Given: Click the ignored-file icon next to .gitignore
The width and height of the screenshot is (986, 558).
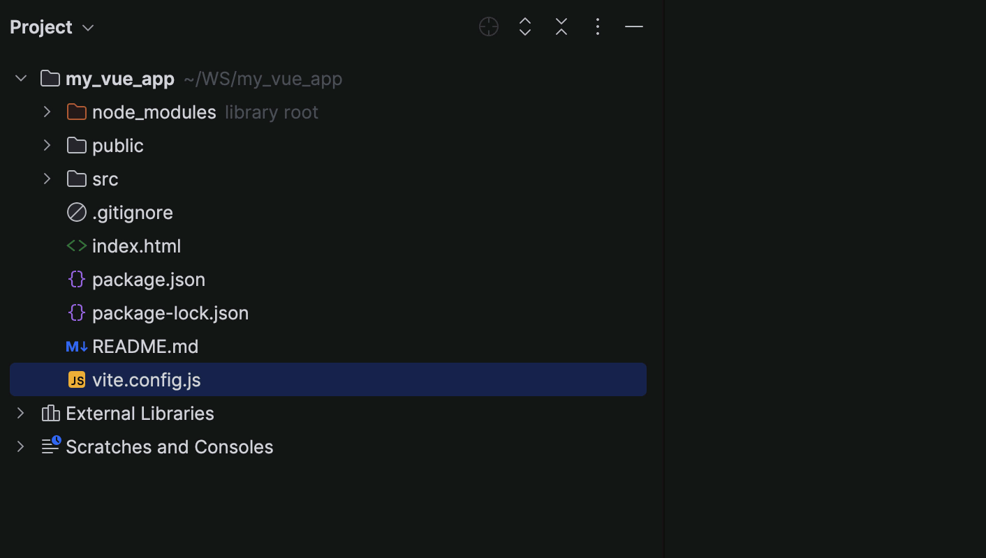Looking at the screenshot, I should pos(76,212).
